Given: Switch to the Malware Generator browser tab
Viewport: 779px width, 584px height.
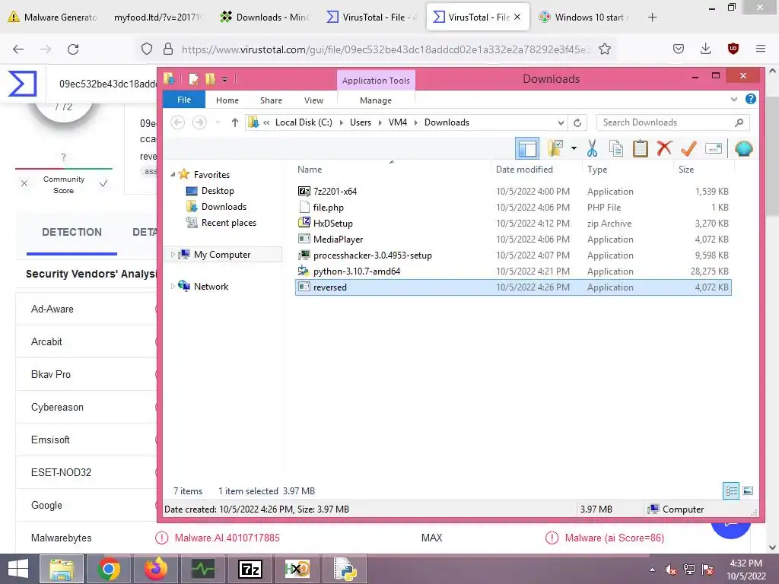Looking at the screenshot, I should [54, 17].
